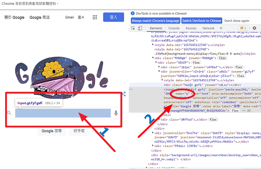261x169 pixels.
Task: Collapse the div class RNNXgb node
Action: click(153, 58)
